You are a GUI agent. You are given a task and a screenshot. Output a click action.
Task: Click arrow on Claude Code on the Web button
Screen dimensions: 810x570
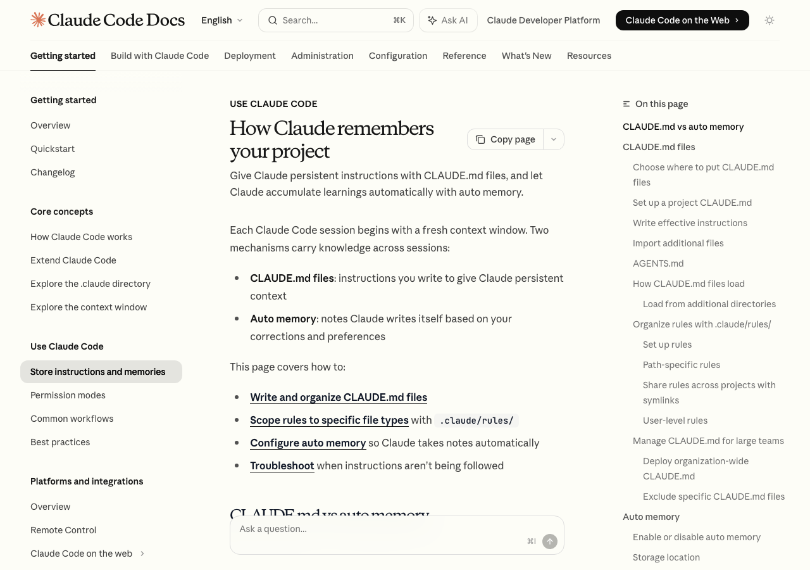coord(737,20)
